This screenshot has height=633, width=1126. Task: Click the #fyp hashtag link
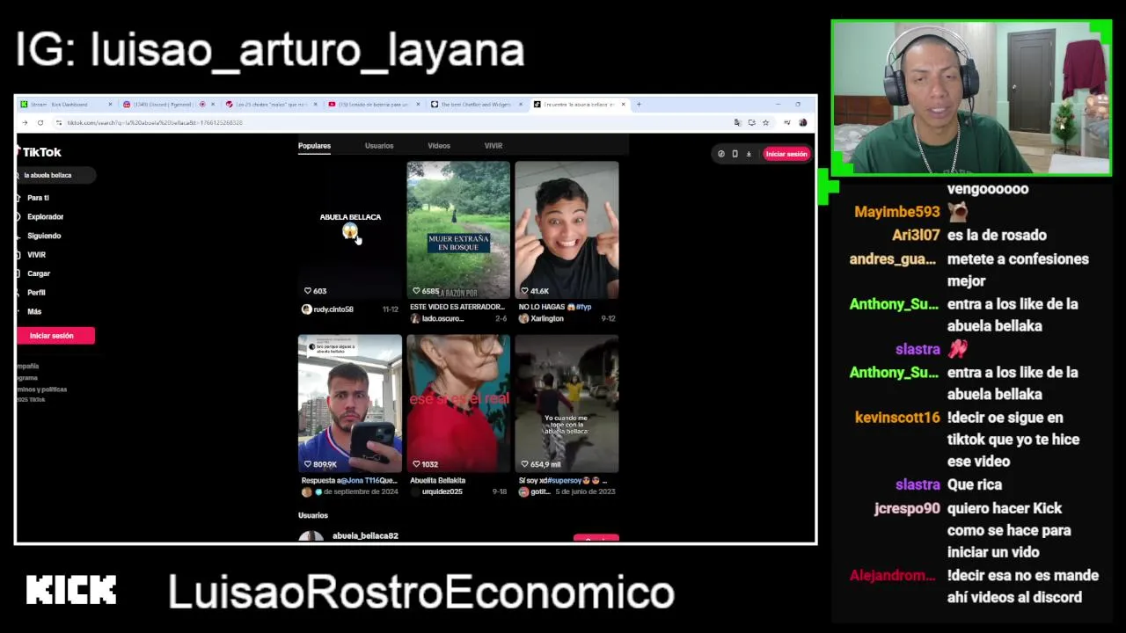[584, 307]
